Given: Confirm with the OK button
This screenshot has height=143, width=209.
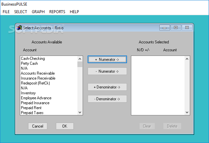Looking at the screenshot, I should [x=64, y=126].
